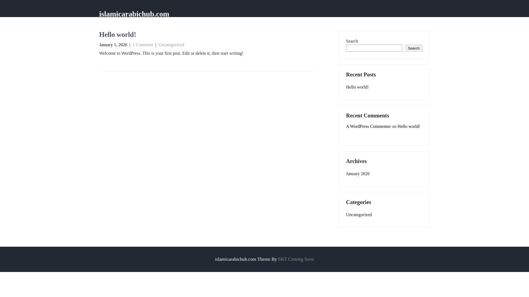Focus the sidebar search input field
Image resolution: width=529 pixels, height=297 pixels.
pos(374,48)
